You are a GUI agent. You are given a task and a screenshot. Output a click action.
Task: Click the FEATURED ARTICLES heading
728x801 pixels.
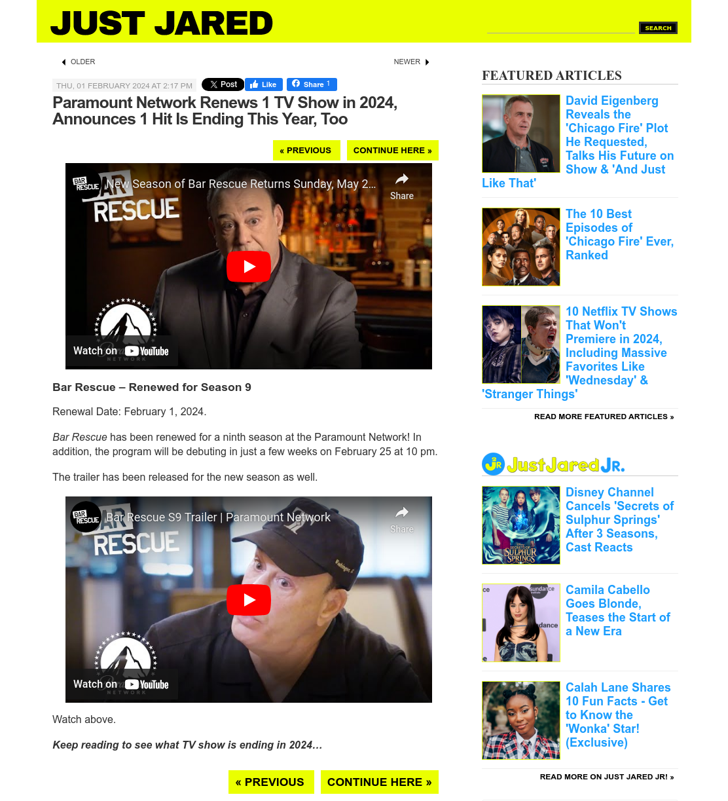[x=552, y=75]
